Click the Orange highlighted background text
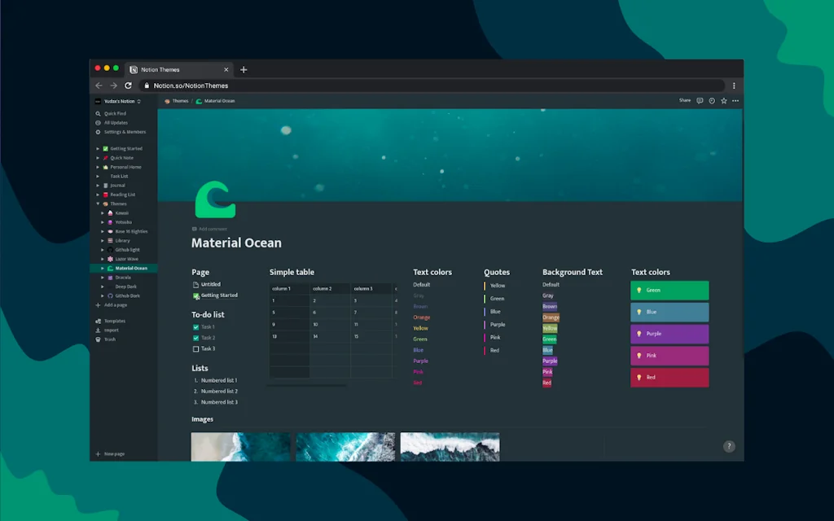834x521 pixels. [x=551, y=317]
